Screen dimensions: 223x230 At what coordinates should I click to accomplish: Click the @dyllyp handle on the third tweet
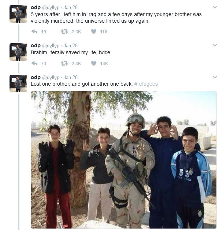pyautogui.click(x=51, y=78)
